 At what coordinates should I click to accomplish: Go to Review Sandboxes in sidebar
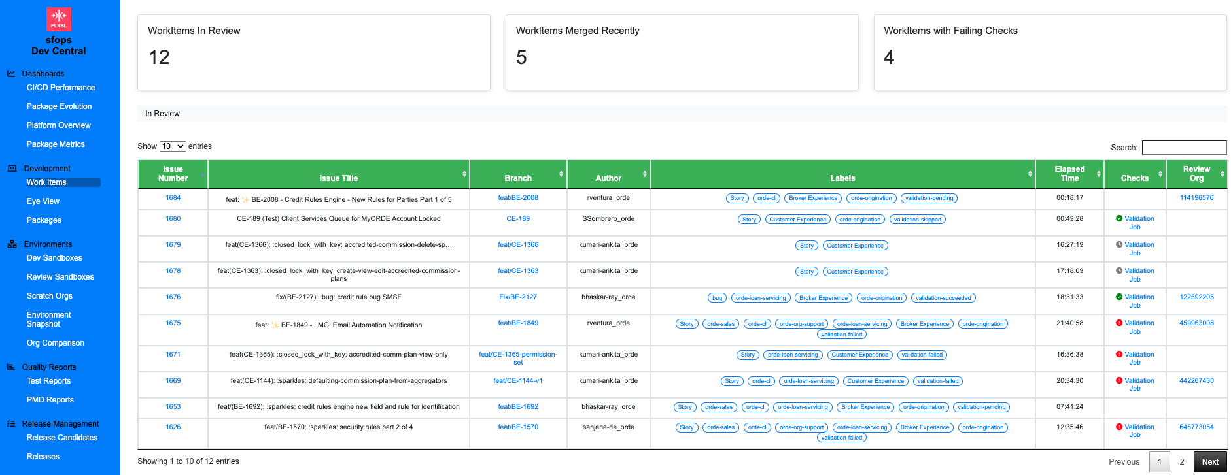[x=60, y=277]
